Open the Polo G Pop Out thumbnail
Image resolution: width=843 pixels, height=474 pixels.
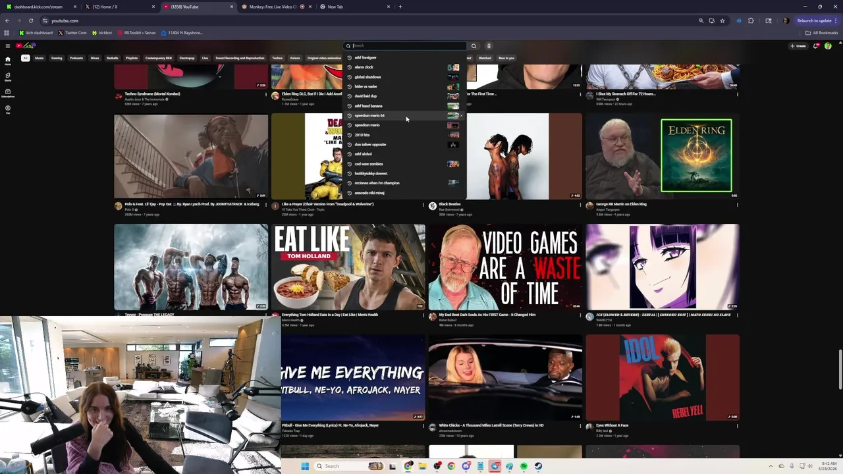pos(191,157)
